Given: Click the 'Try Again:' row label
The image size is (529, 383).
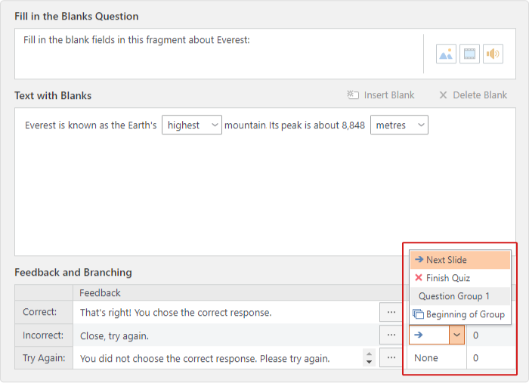Looking at the screenshot, I should [x=44, y=358].
